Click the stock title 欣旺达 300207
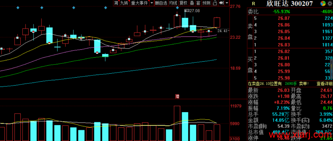 point(290,4)
